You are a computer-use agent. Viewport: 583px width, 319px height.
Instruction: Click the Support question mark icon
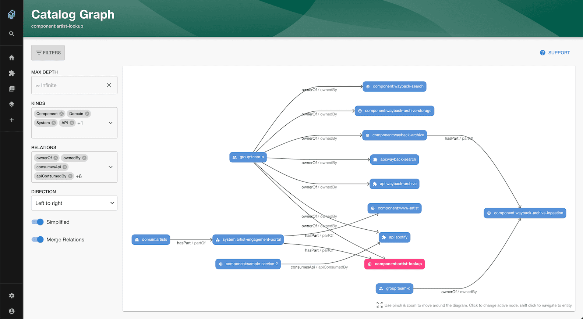(x=543, y=53)
